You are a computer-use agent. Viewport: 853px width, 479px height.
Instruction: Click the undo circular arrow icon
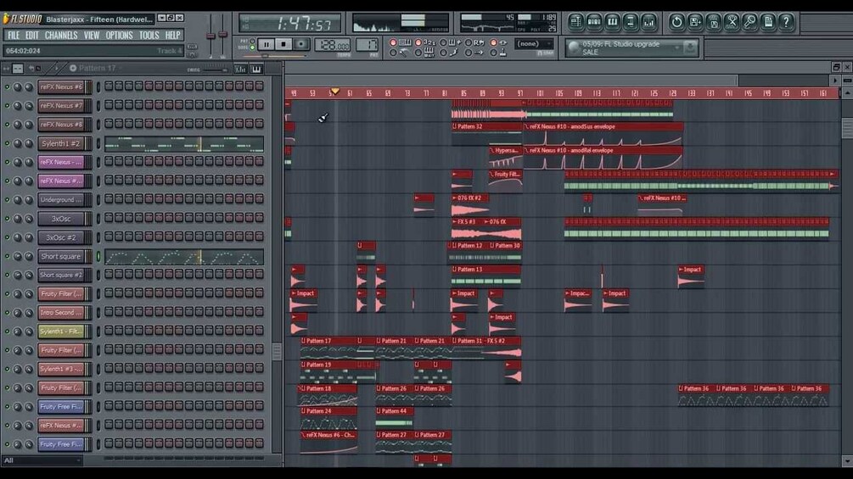click(x=676, y=22)
